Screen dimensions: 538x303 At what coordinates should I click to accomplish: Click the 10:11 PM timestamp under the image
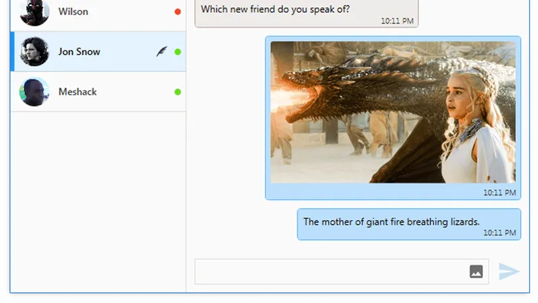500,193
